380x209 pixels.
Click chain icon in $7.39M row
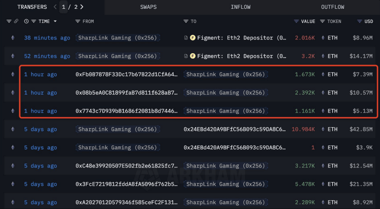point(13,74)
